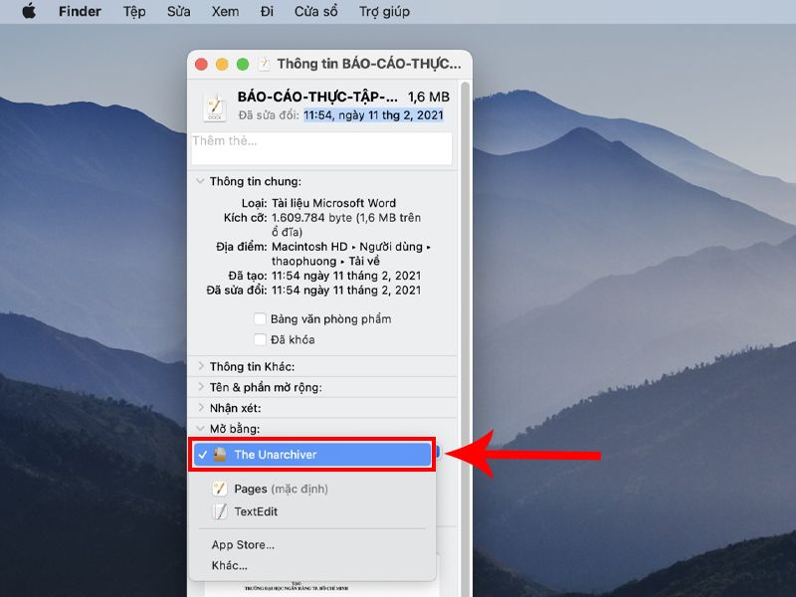
Task: Click The Unarchiver app icon
Action: 220,455
